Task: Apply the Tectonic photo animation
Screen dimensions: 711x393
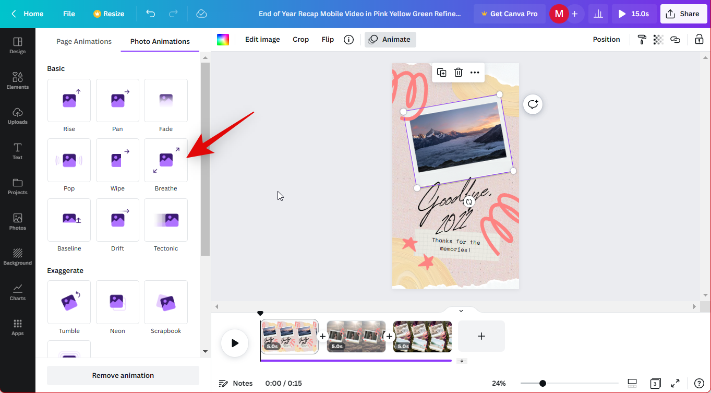Action: pyautogui.click(x=166, y=220)
